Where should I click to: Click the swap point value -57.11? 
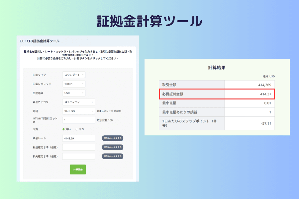pyautogui.click(x=266, y=124)
